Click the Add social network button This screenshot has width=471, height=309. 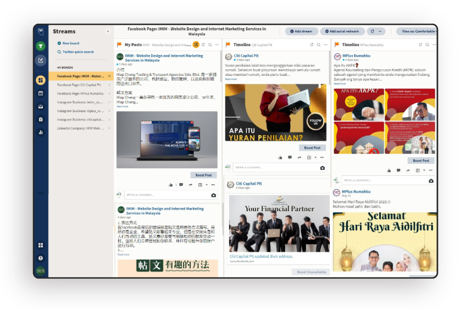[342, 31]
